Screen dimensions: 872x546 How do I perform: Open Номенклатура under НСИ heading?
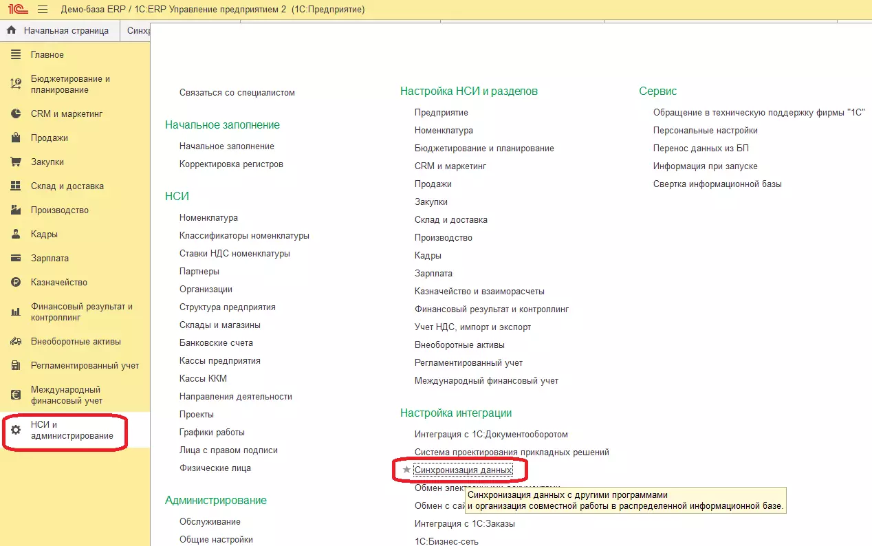pyautogui.click(x=208, y=218)
